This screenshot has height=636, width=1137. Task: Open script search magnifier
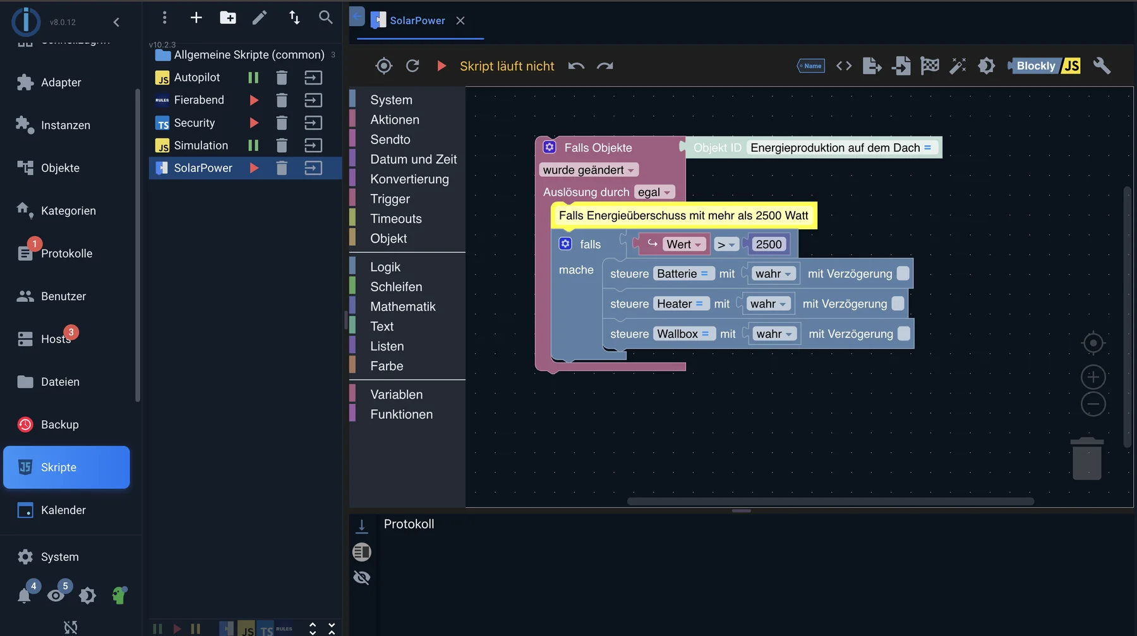coord(326,18)
